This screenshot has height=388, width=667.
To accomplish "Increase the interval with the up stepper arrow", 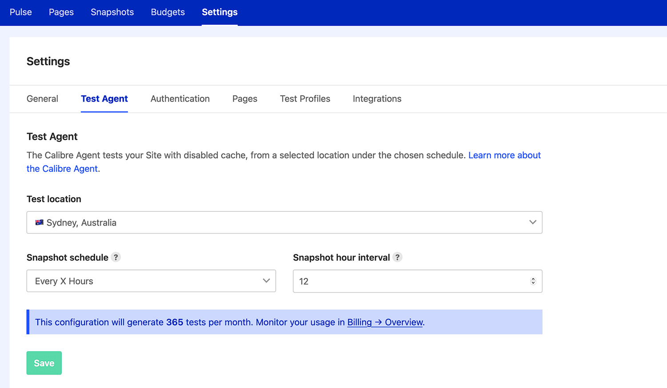I will pyautogui.click(x=533, y=279).
